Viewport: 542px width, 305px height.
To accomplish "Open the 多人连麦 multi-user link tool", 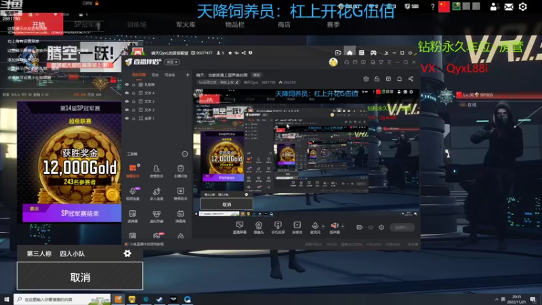I will click(x=157, y=194).
